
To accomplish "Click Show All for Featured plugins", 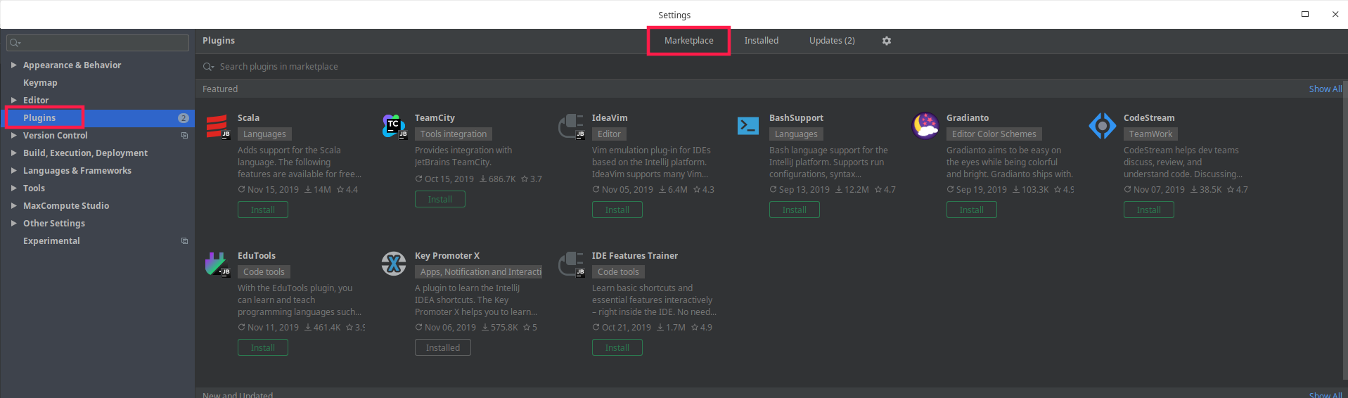I will (1325, 89).
